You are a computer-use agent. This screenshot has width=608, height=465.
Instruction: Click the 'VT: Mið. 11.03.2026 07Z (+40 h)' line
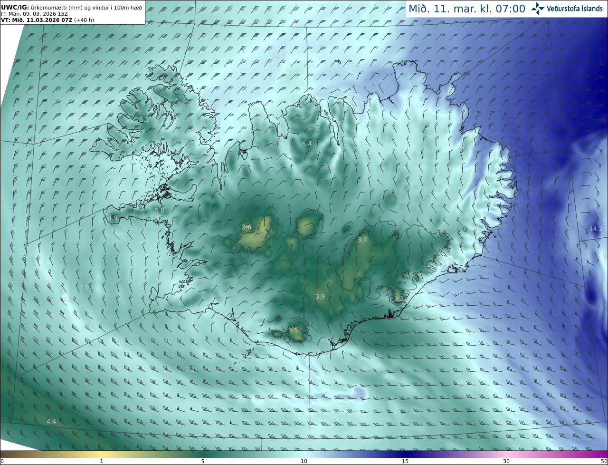[x=47, y=20]
